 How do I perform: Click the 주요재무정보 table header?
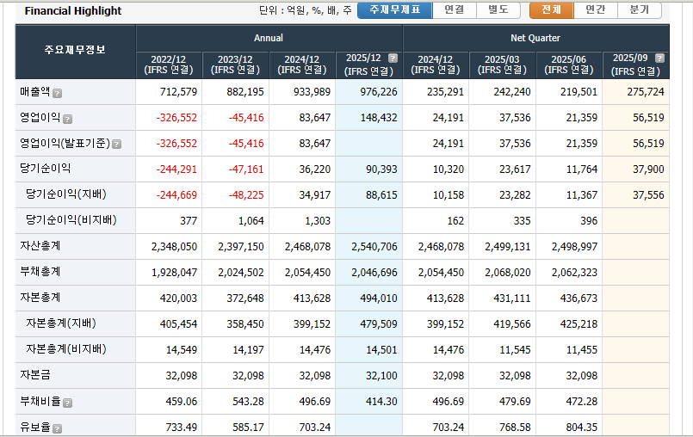click(75, 51)
